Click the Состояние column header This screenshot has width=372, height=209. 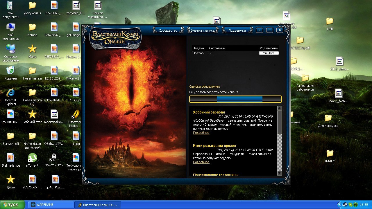pyautogui.click(x=217, y=48)
